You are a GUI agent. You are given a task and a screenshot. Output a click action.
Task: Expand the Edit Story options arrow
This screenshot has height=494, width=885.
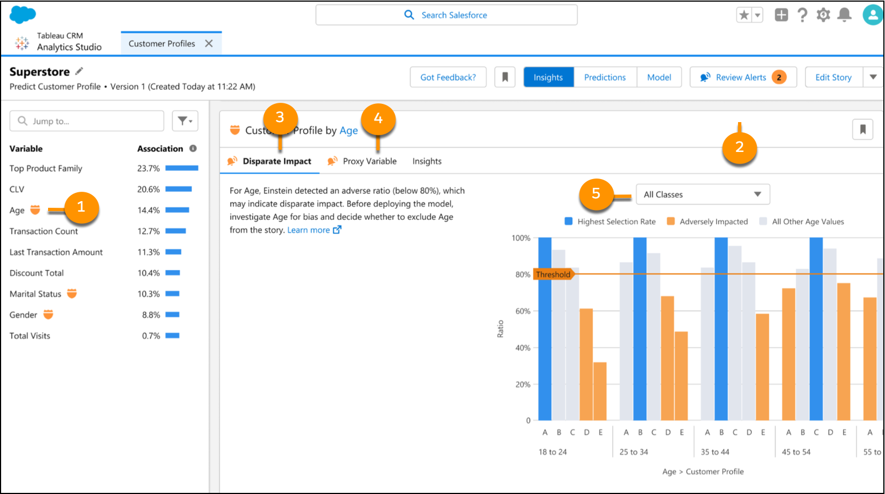pyautogui.click(x=873, y=77)
